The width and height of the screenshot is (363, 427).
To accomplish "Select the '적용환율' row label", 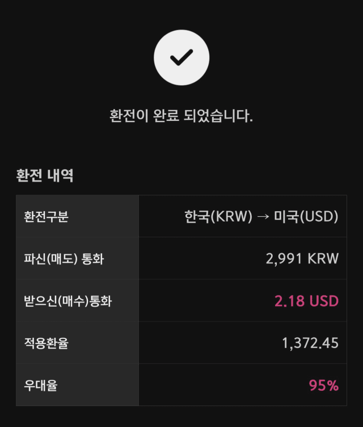I will click(x=47, y=343).
